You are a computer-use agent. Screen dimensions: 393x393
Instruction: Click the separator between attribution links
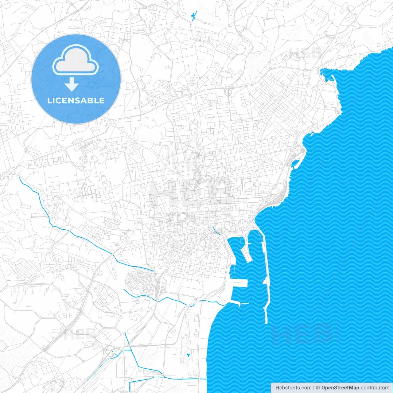(x=314, y=387)
